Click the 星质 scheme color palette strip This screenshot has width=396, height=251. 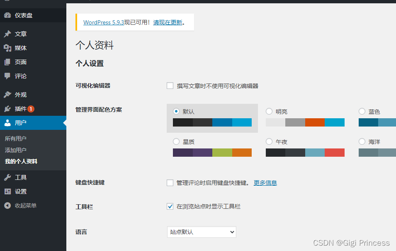[x=212, y=153]
